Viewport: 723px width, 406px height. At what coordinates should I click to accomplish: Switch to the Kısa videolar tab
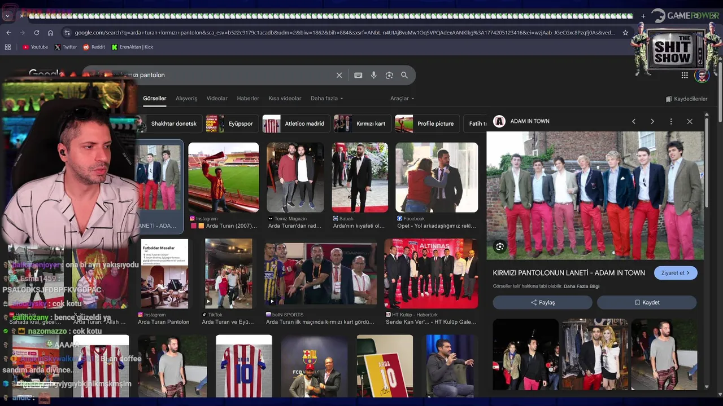[285, 98]
